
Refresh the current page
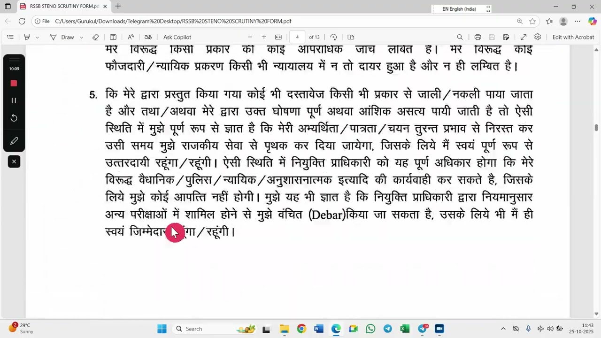click(22, 21)
